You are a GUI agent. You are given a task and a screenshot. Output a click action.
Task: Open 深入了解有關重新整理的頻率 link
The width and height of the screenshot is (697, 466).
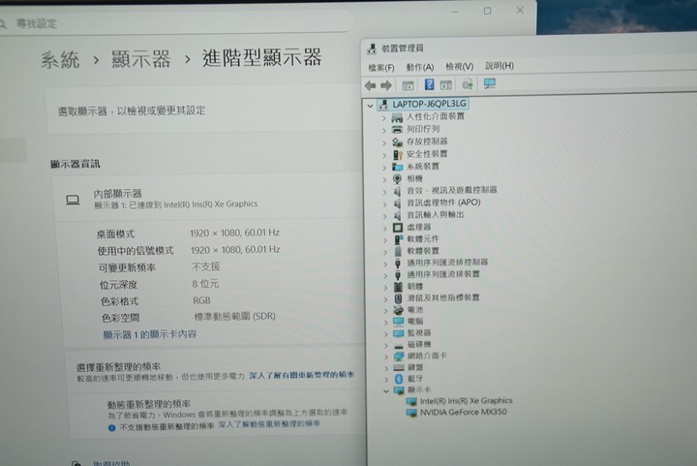[301, 375]
